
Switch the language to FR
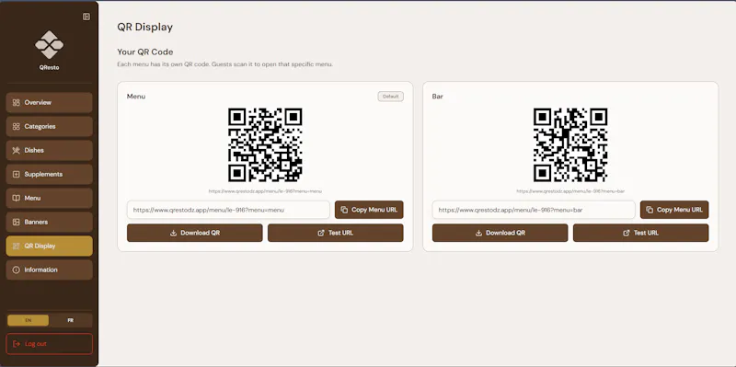pos(71,320)
